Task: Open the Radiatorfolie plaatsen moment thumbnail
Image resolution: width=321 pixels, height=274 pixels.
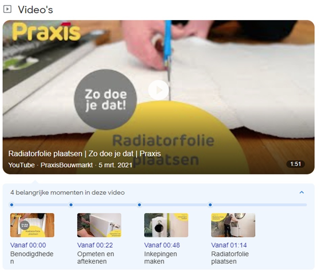Action: click(233, 225)
